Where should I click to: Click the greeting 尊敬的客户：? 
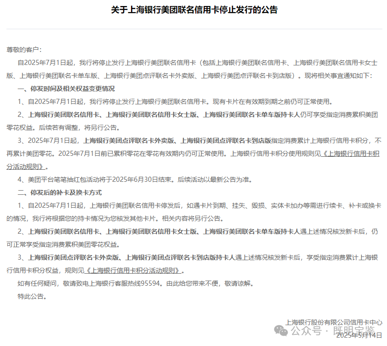click(25, 50)
